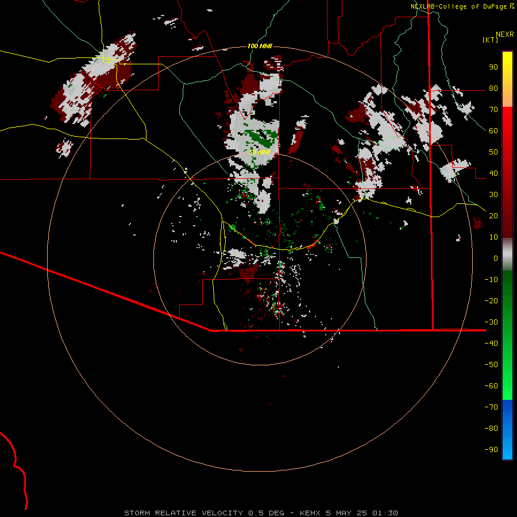Click the 50 value on color scale

coord(493,152)
